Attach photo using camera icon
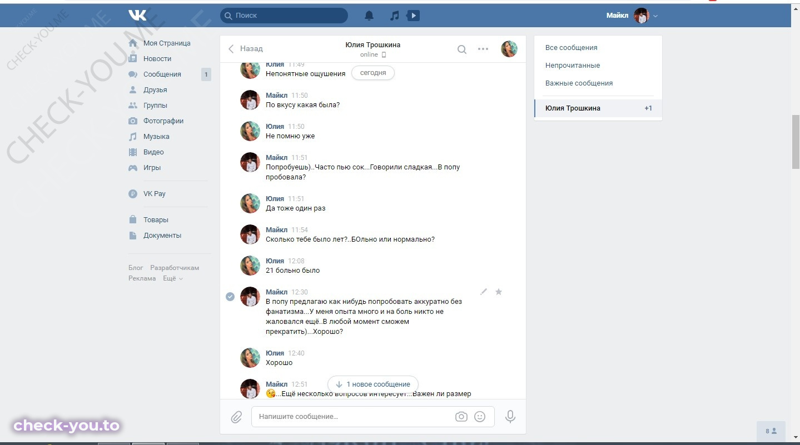 coord(461,417)
